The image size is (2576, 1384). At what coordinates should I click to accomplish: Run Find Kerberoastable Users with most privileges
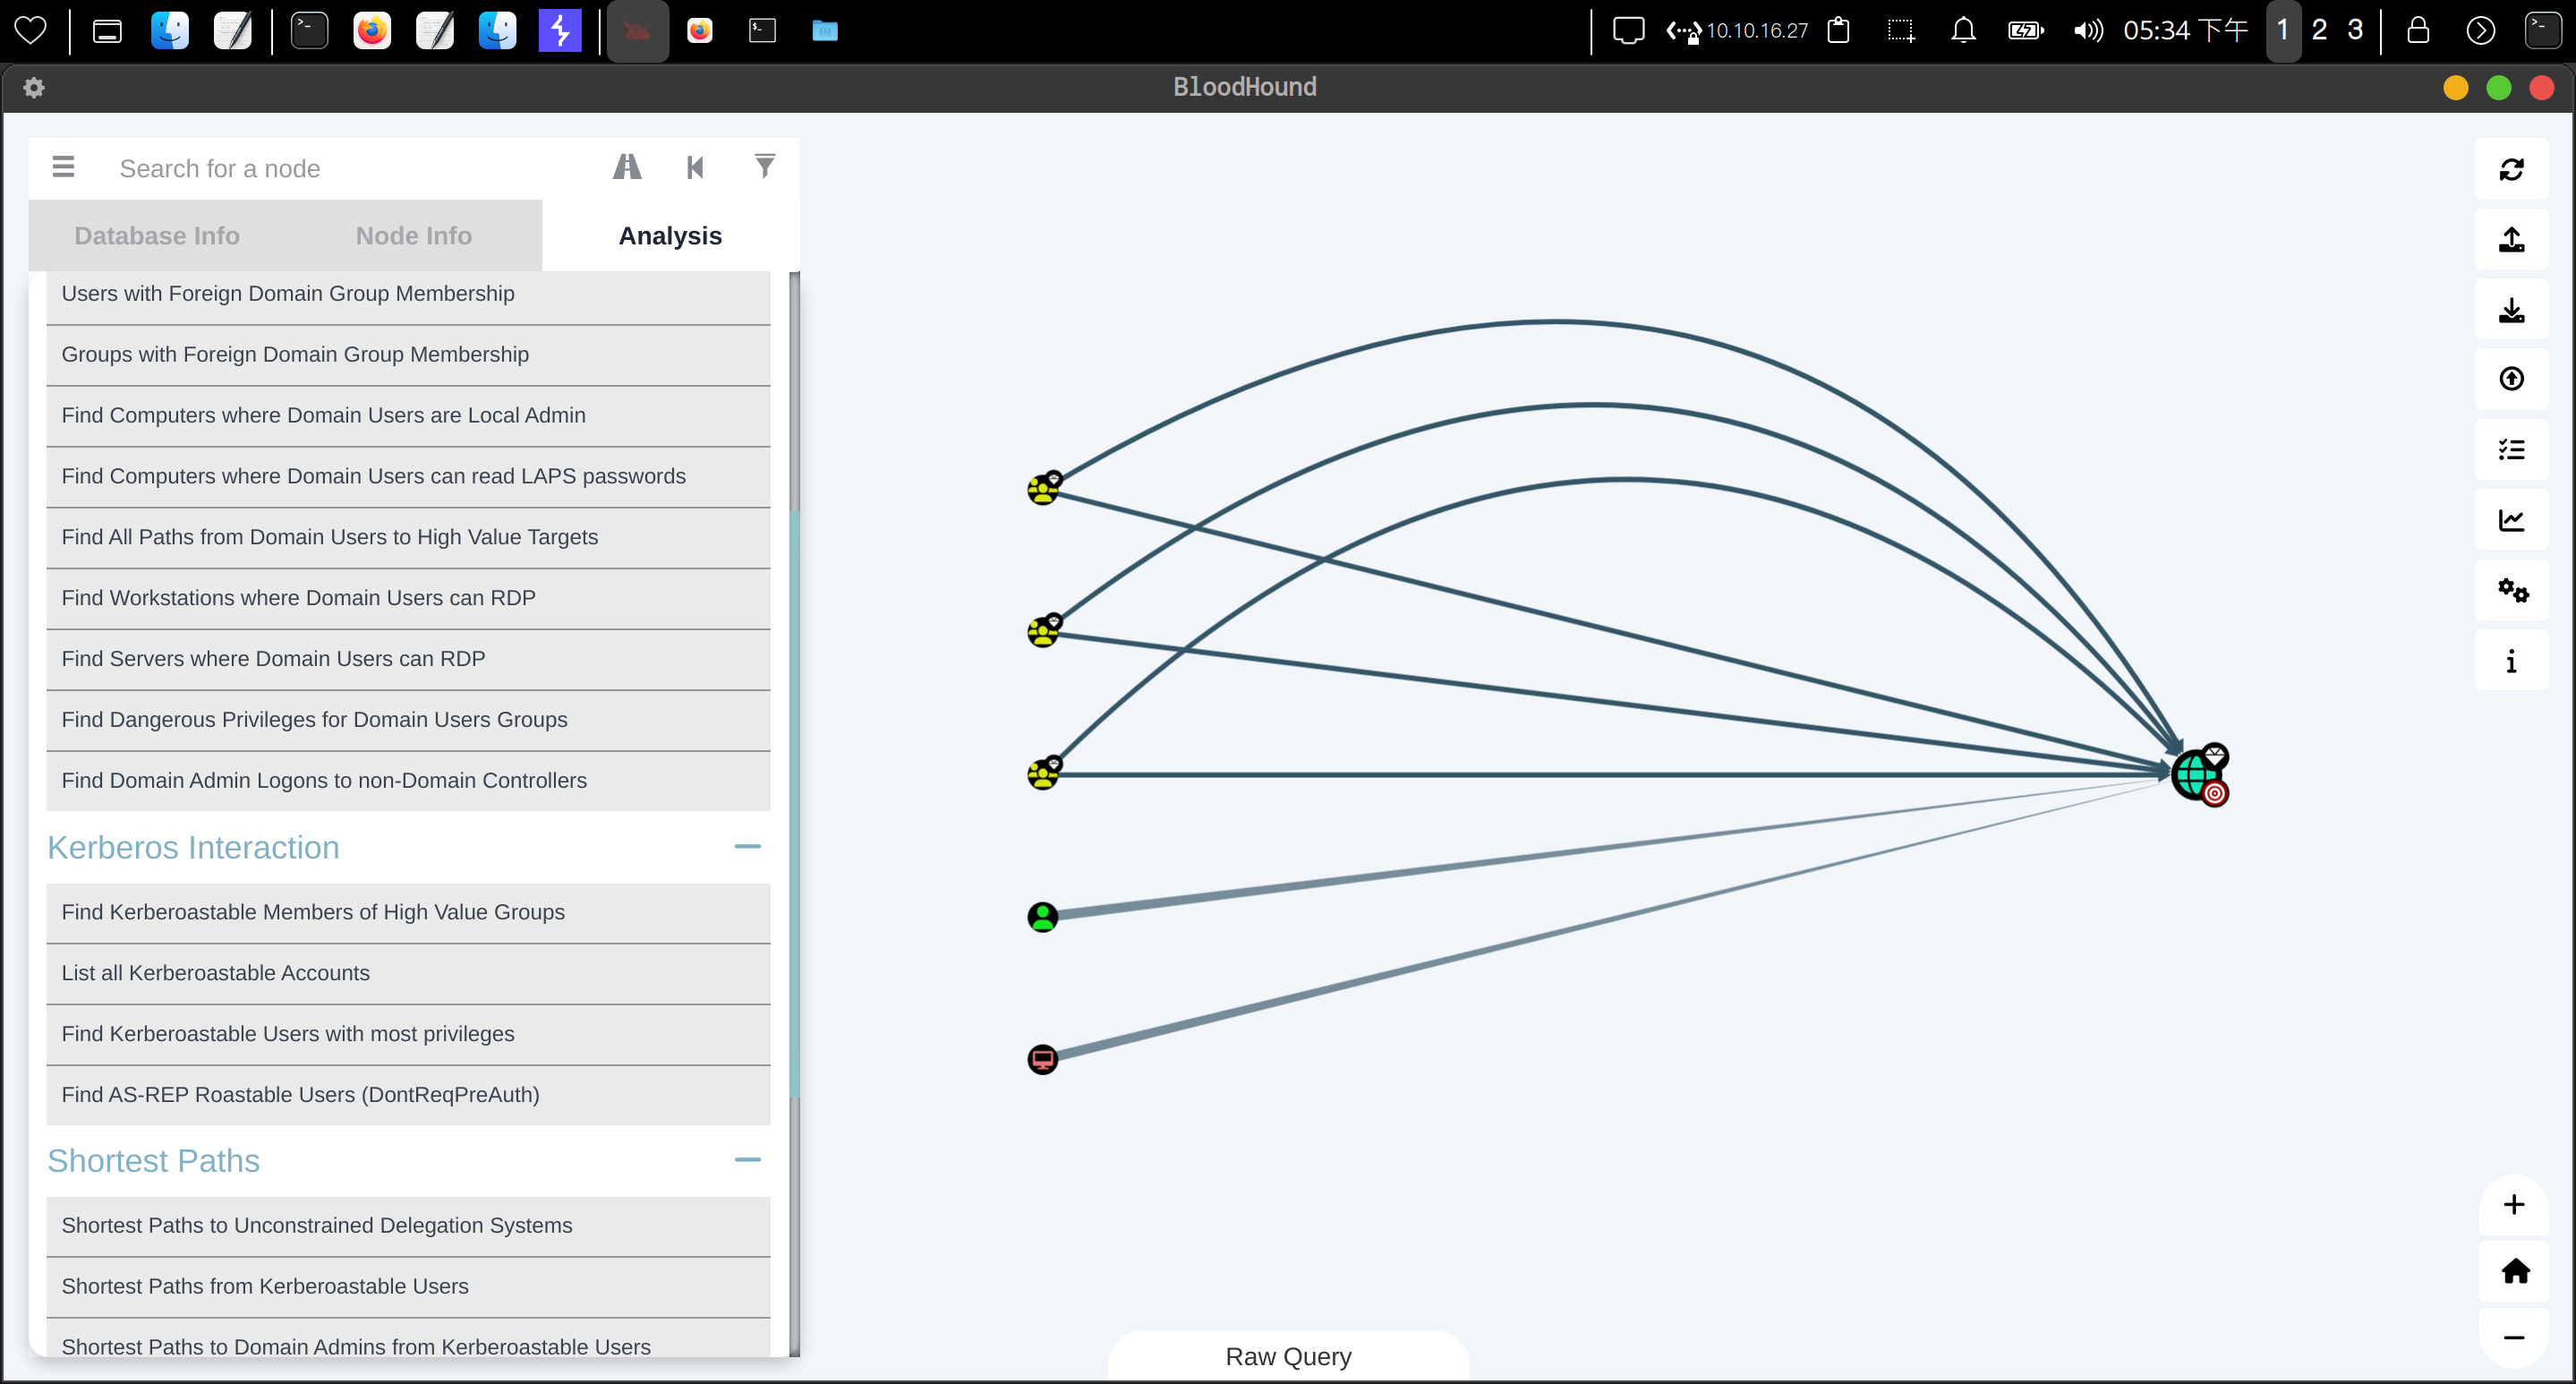(x=408, y=1035)
